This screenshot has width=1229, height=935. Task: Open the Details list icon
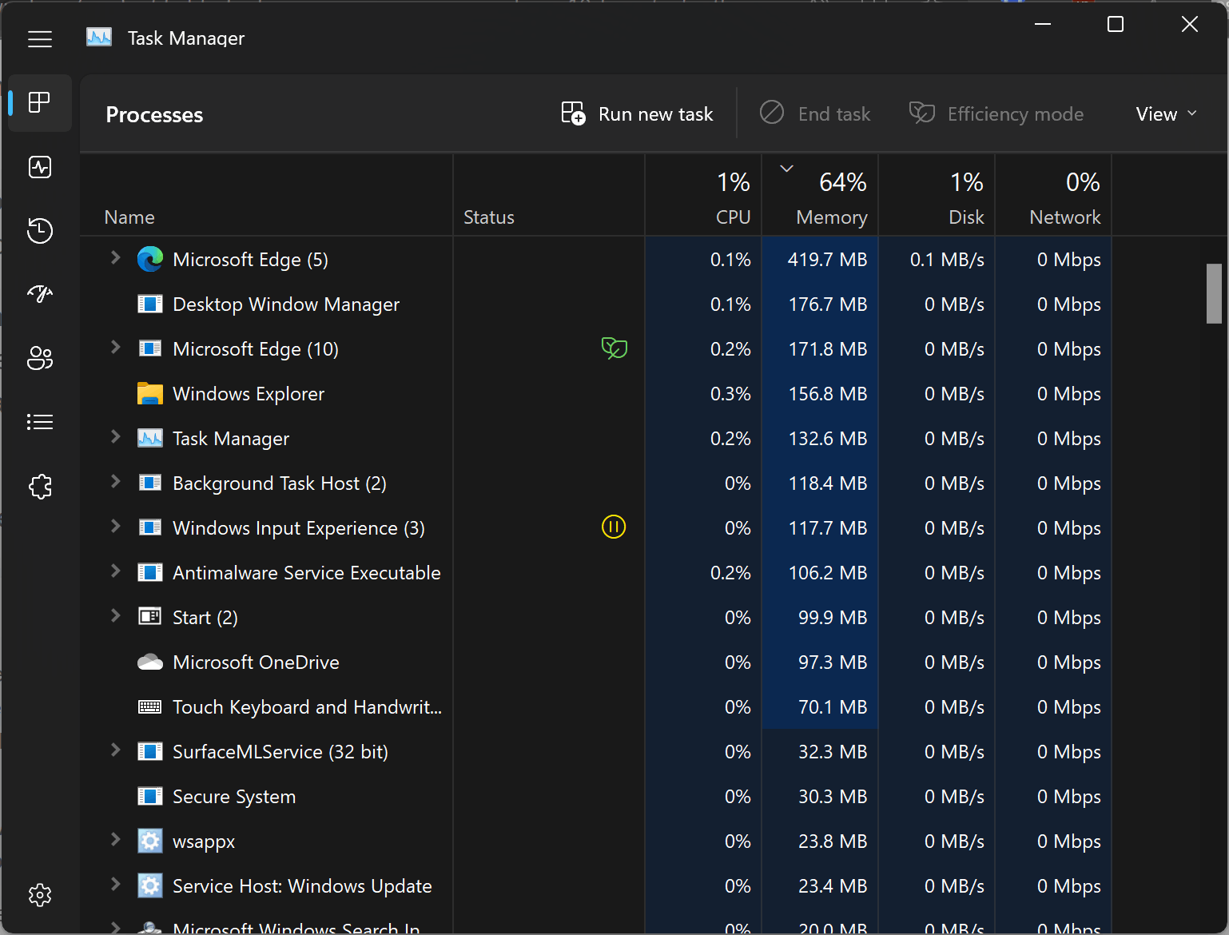[40, 422]
